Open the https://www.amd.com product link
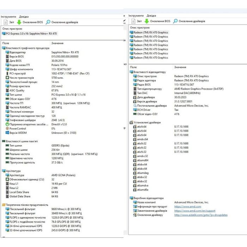 [188, 206]
